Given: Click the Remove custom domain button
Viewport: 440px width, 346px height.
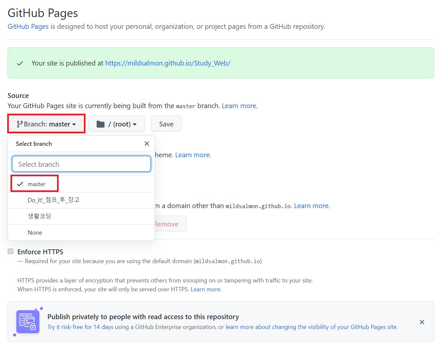Looking at the screenshot, I should [x=169, y=224].
